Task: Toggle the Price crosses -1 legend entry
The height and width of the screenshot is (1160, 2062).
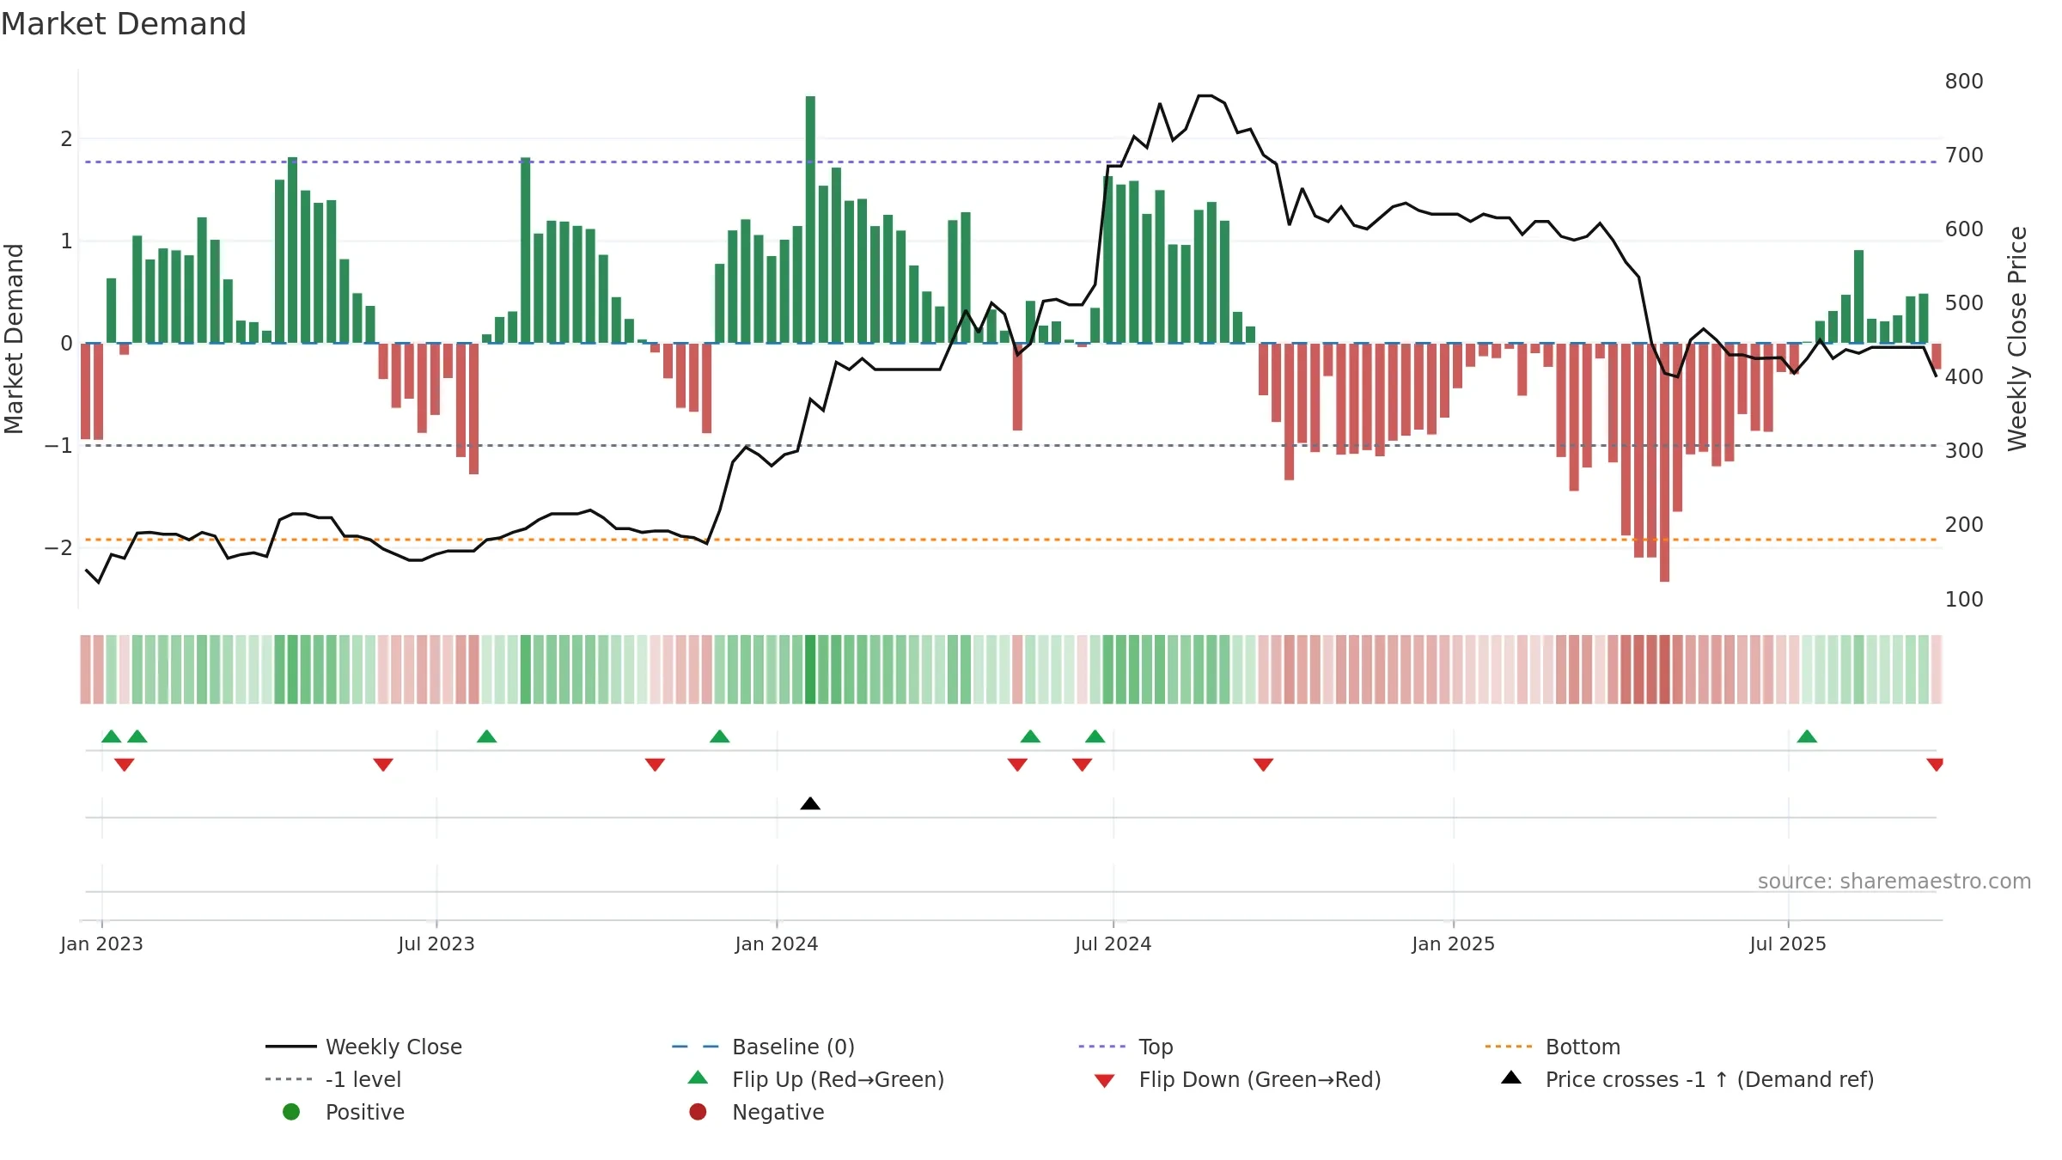Action: 1687,1079
